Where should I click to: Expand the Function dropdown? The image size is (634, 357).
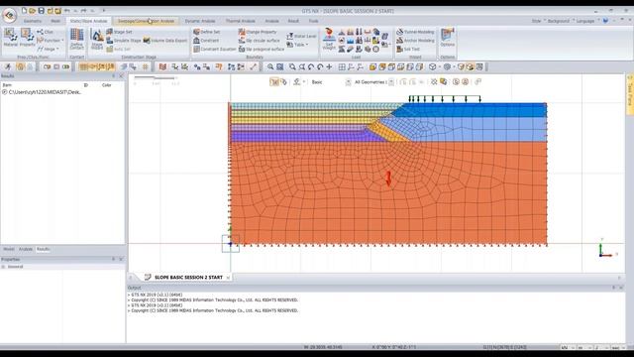[x=51, y=41]
